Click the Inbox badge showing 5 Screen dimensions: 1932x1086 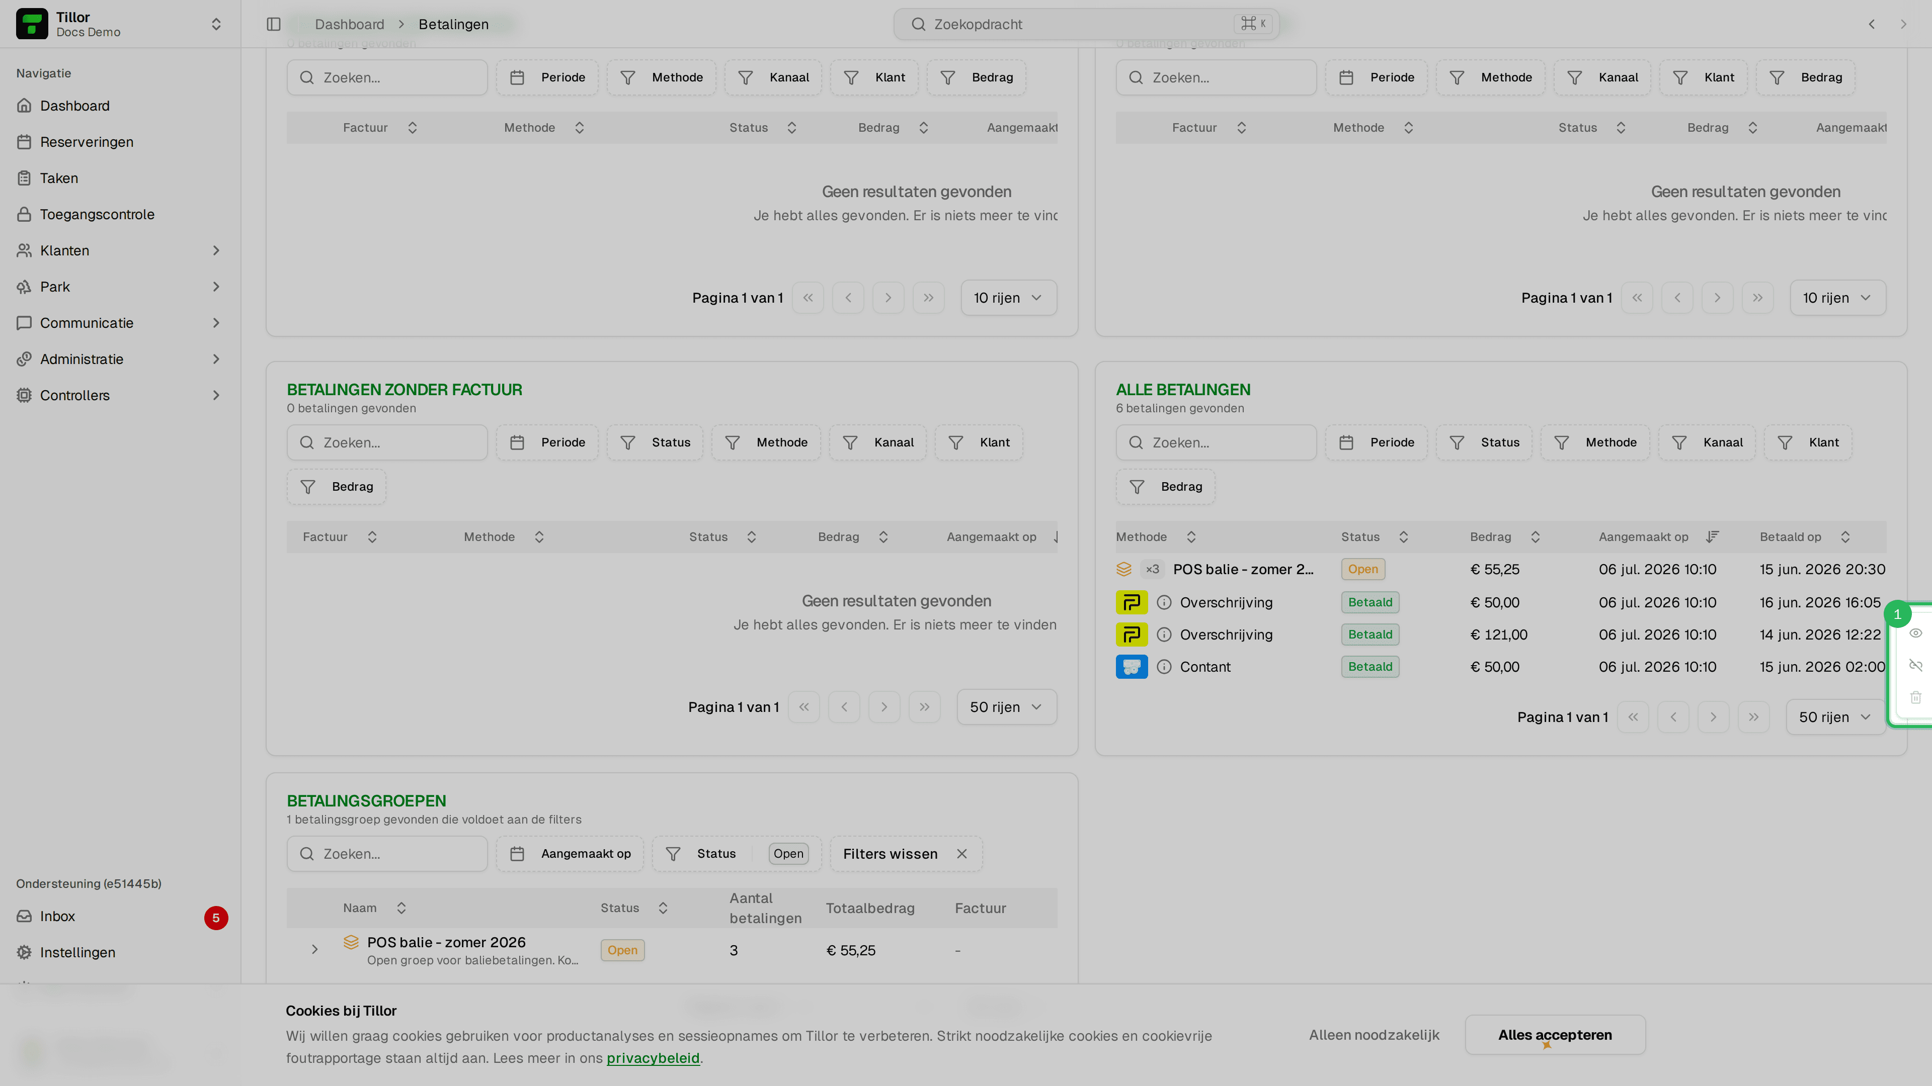point(216,918)
